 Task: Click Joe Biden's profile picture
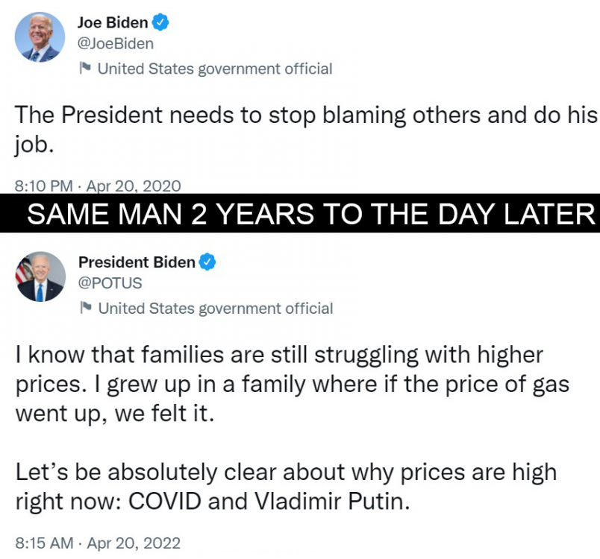[x=40, y=37]
